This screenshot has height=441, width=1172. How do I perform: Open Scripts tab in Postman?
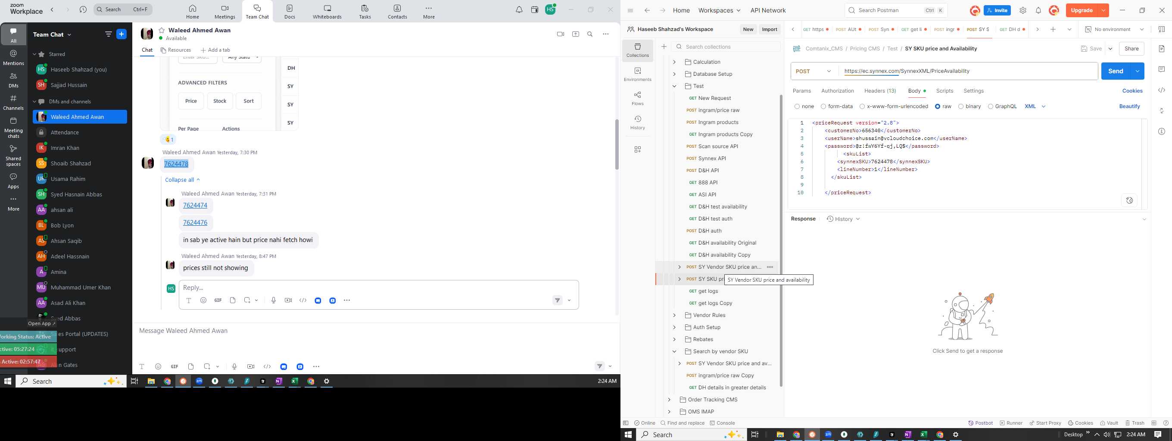pos(944,91)
